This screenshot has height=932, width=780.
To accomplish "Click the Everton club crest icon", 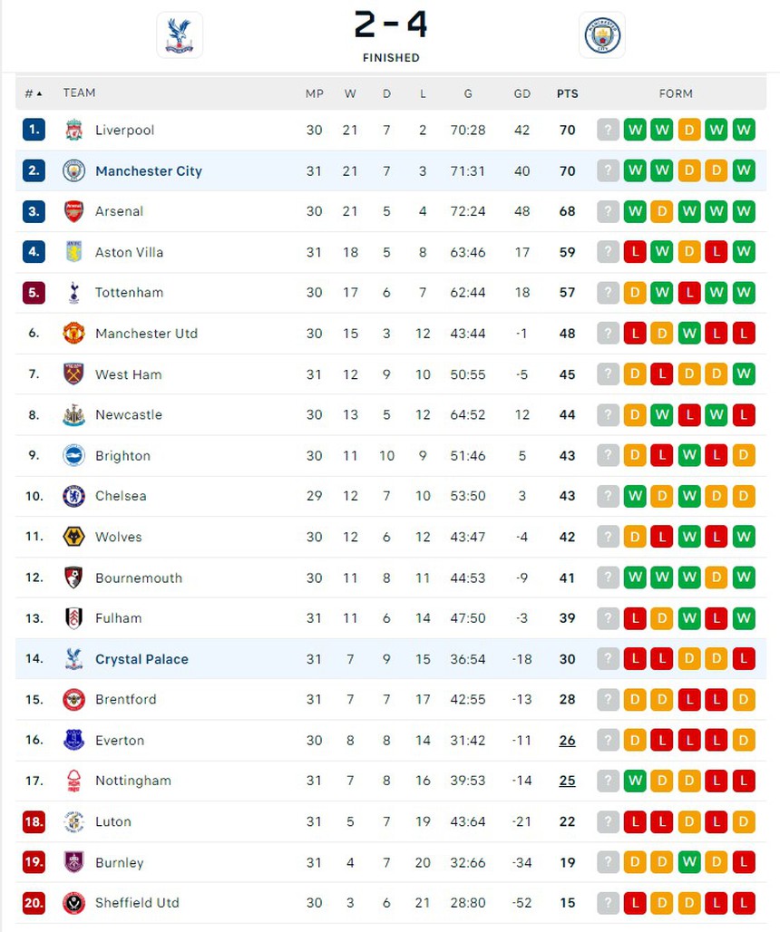I will 73,740.
